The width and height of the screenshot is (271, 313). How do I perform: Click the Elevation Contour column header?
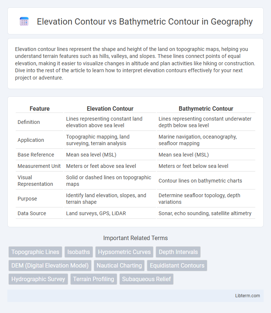point(110,108)
